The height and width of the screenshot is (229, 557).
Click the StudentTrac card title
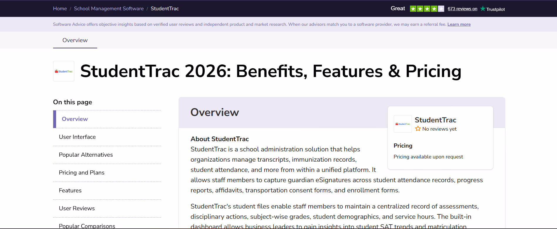435,120
